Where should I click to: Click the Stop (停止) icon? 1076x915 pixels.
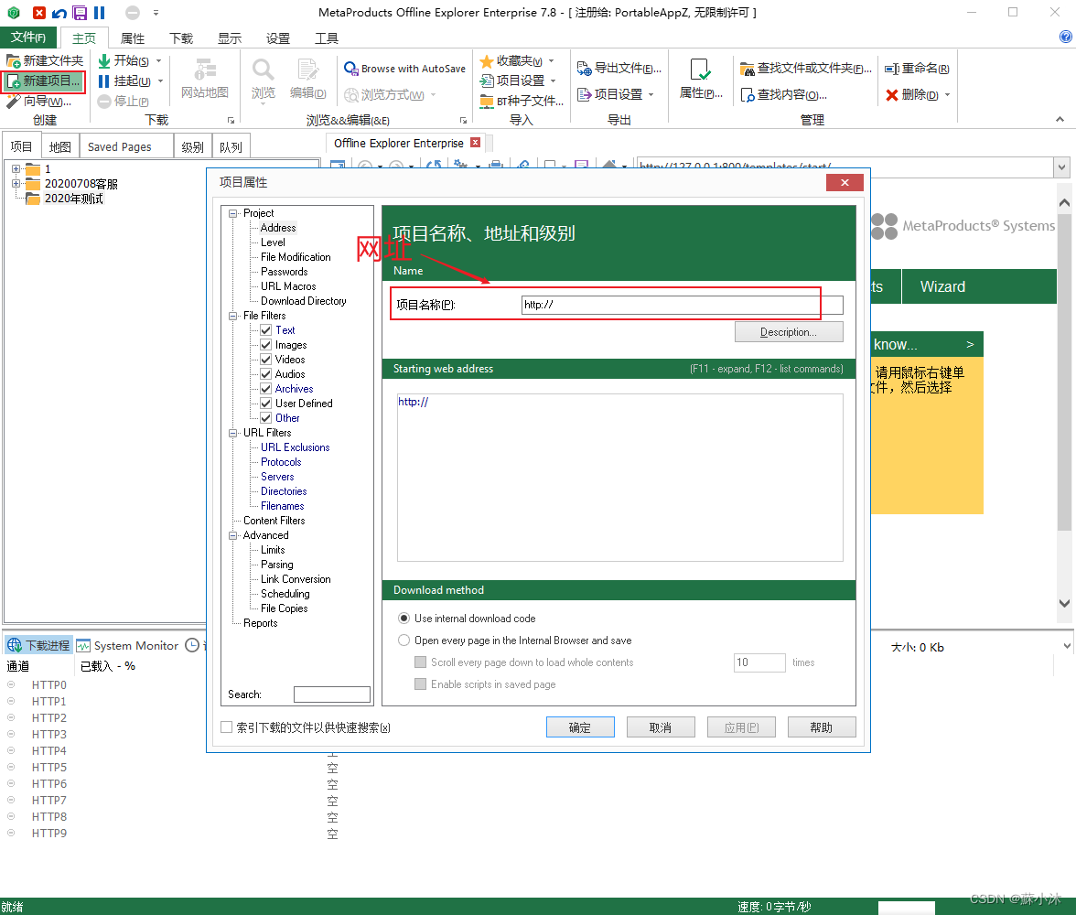coord(104,102)
